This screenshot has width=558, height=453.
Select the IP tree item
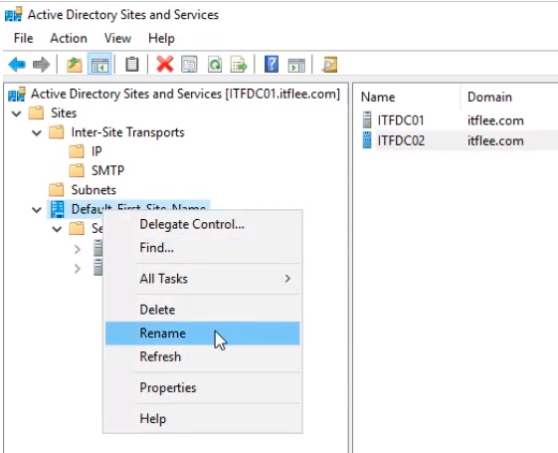pos(96,151)
